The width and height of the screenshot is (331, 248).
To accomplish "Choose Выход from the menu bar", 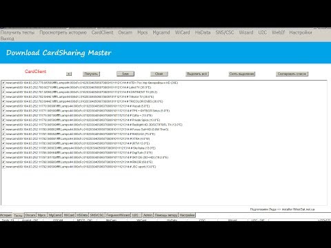I will [x=8, y=39].
